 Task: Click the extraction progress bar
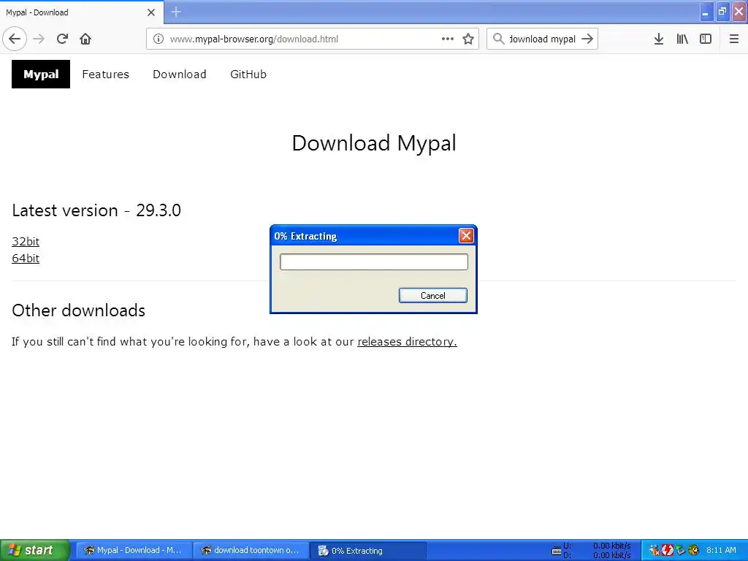tap(373, 262)
